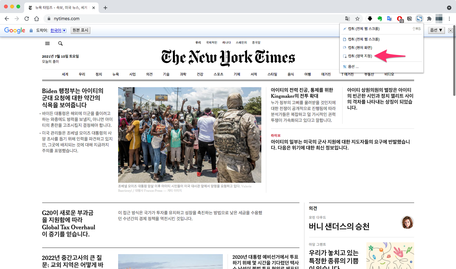Open the 건강 section link

click(200, 74)
